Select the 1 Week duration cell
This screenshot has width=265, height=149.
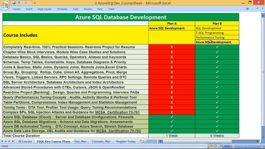coord(172,136)
